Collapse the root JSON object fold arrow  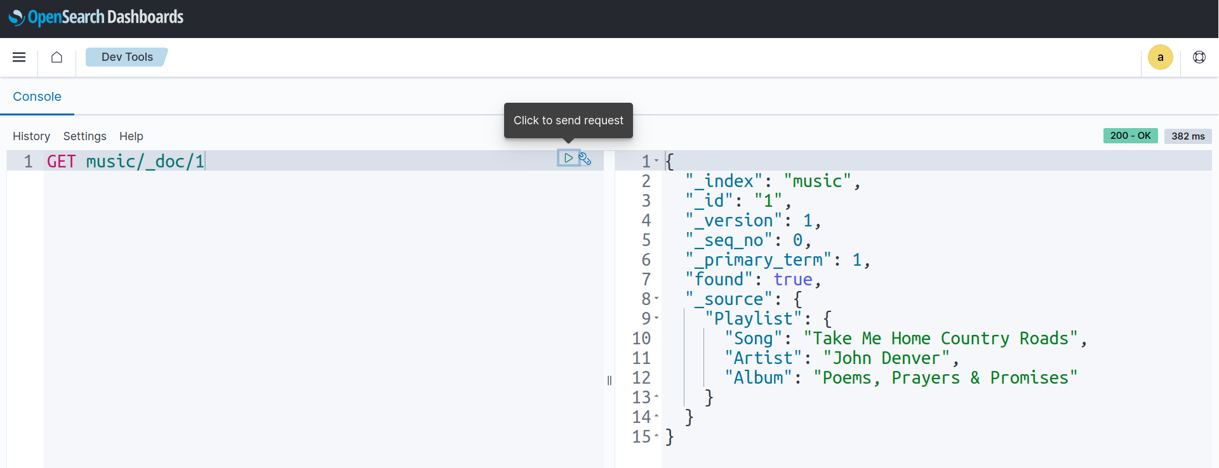(x=656, y=161)
